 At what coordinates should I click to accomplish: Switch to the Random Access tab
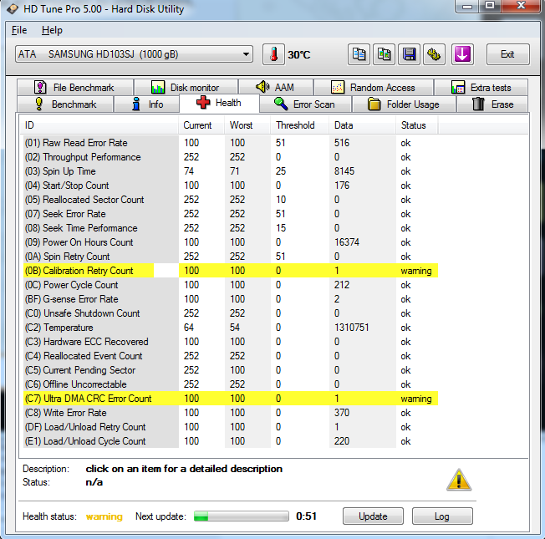click(374, 87)
